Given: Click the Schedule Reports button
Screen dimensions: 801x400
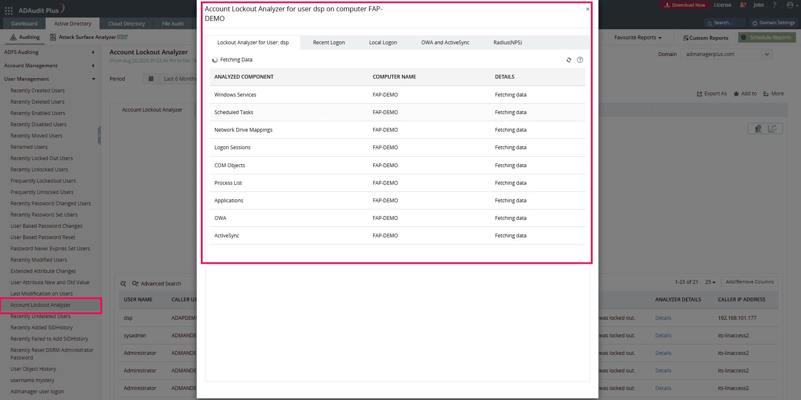Looking at the screenshot, I should [767, 38].
